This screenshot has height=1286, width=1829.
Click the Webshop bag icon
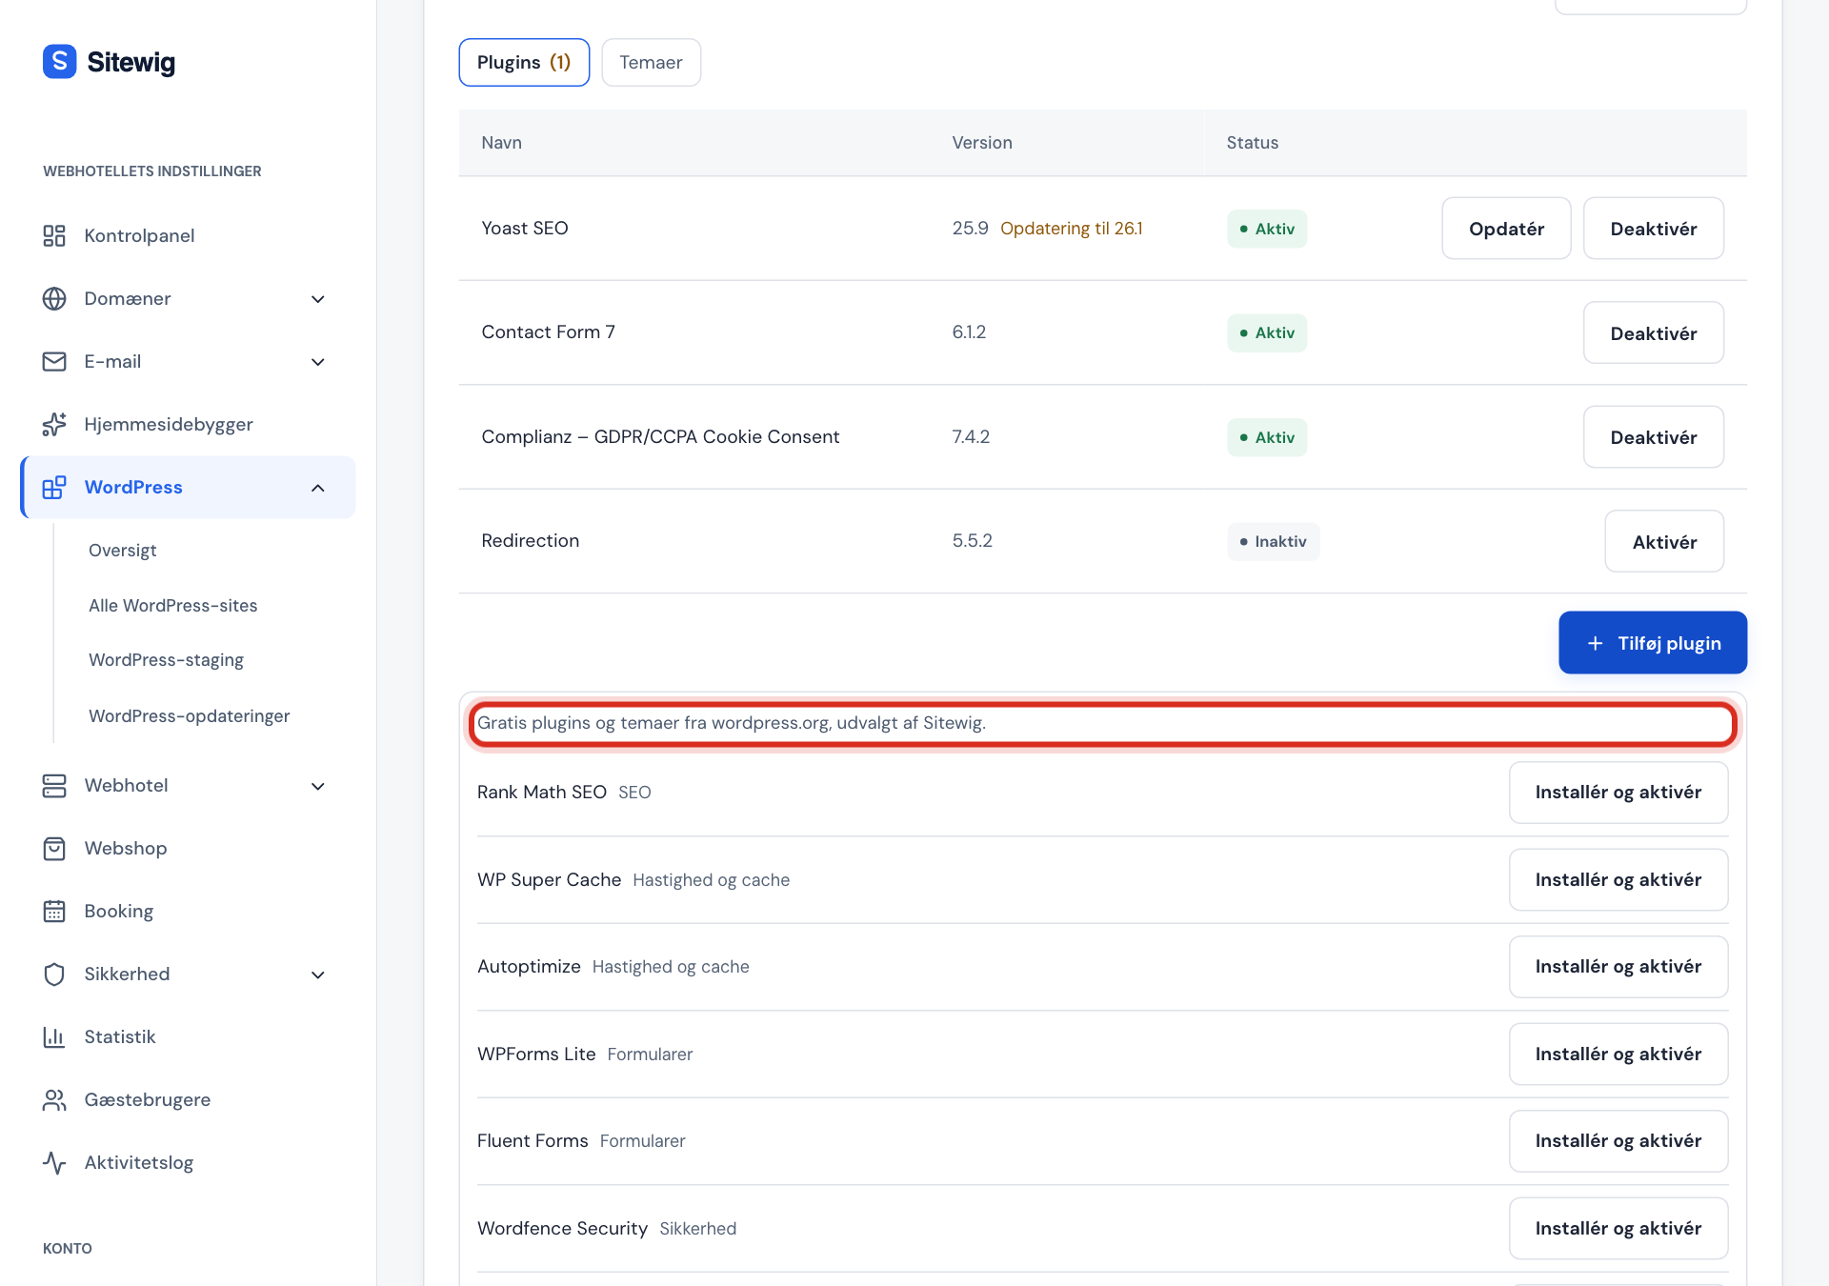54,848
